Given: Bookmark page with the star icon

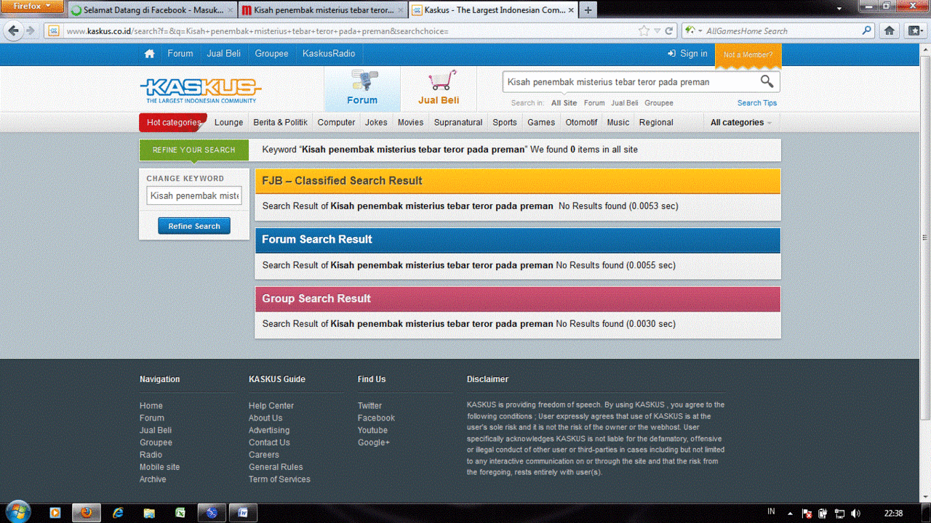Looking at the screenshot, I should [644, 31].
